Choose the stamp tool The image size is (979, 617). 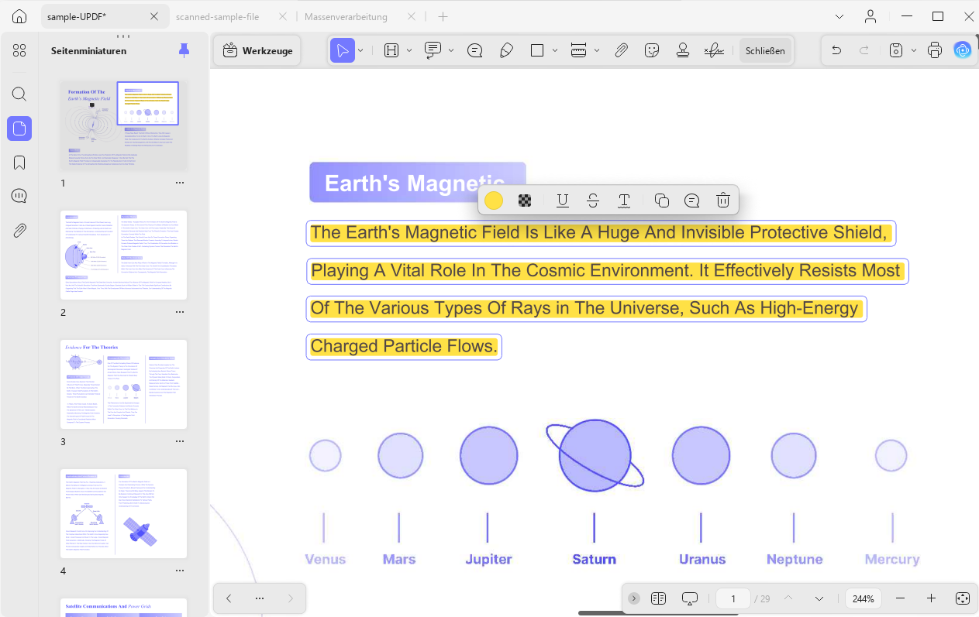pyautogui.click(x=683, y=50)
